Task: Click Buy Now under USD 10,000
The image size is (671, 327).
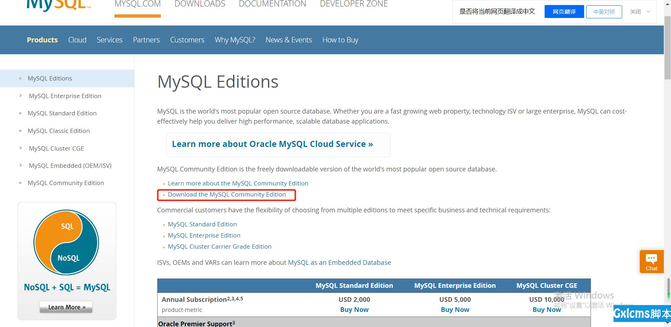Action: [x=547, y=310]
